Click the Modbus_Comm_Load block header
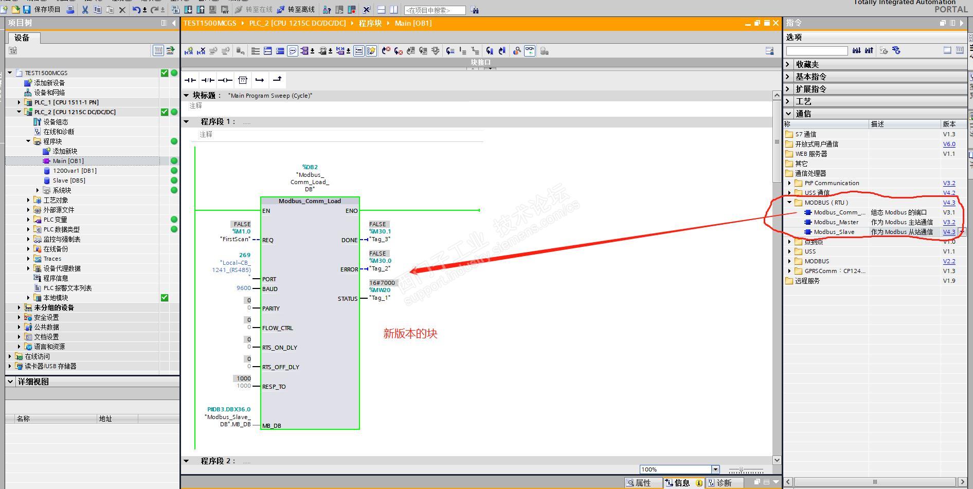The image size is (973, 489). coord(310,201)
